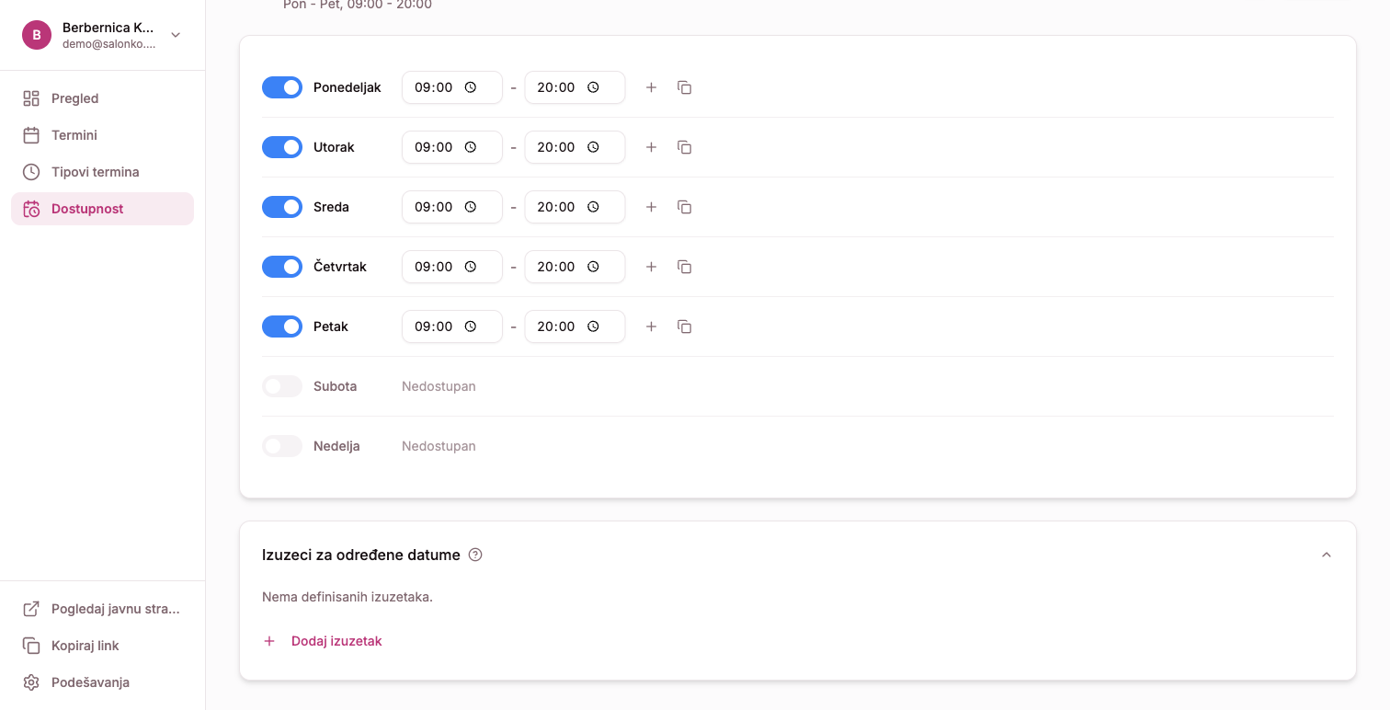
Task: Turn on the Nedelja toggle
Action: click(x=282, y=446)
